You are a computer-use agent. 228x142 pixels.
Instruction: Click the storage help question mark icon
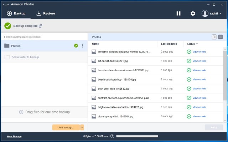pos(112,136)
